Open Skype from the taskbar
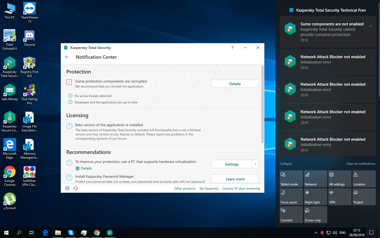Viewport: 380px width, 238px height. coord(71,233)
